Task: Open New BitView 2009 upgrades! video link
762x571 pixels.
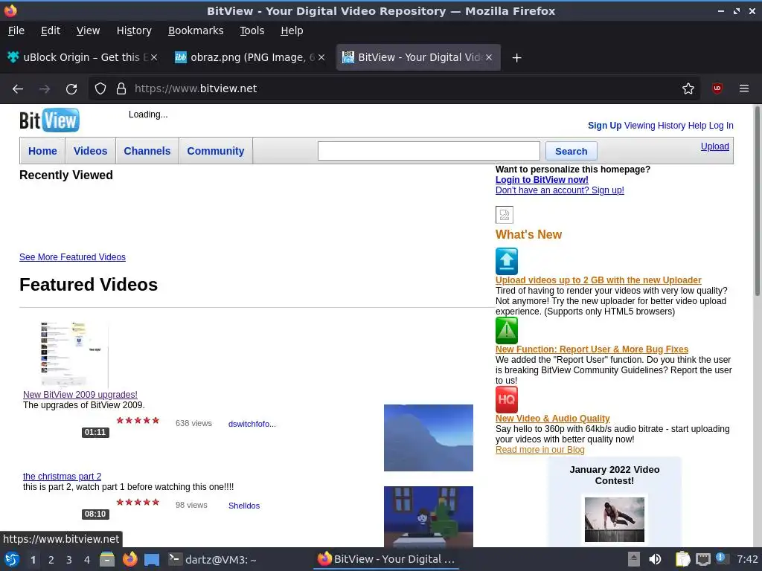Action: 80,395
